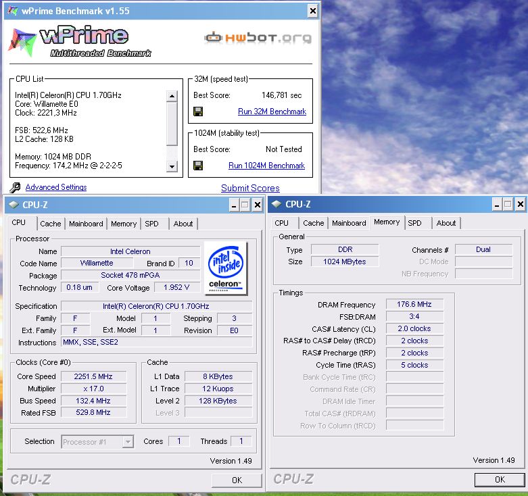Click CPU List scrollbar down arrow
Image resolution: width=528 pixels, height=496 pixels.
point(172,166)
